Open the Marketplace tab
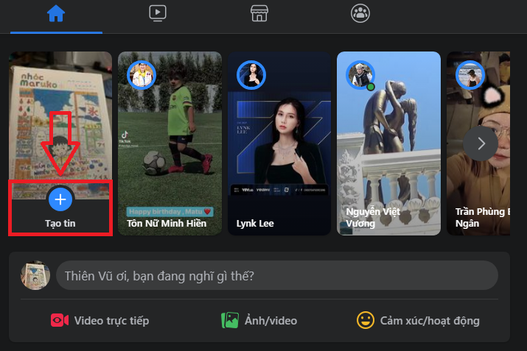This screenshot has height=351, width=527. pos(259,14)
